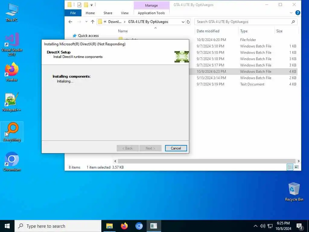The image size is (309, 232).
Task: Click the taskbar search box
Action: (x=58, y=226)
